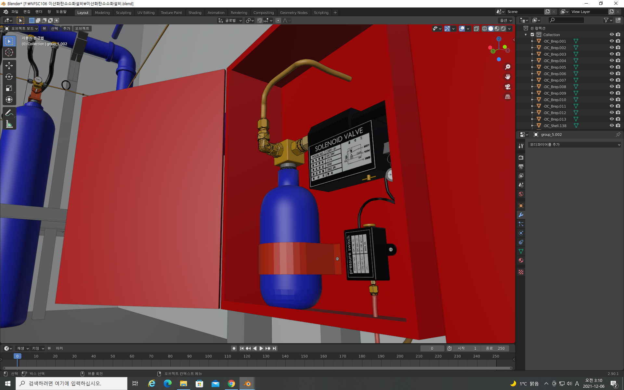The height and width of the screenshot is (390, 624).
Task: Open Material properties tab
Action: tap(521, 260)
